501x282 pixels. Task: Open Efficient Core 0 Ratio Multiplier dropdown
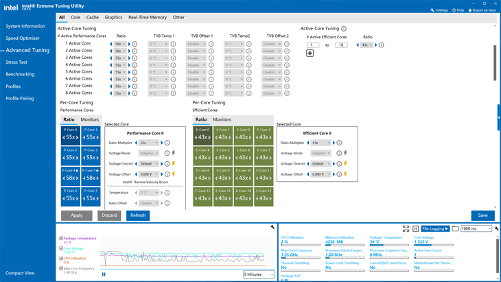(321, 143)
